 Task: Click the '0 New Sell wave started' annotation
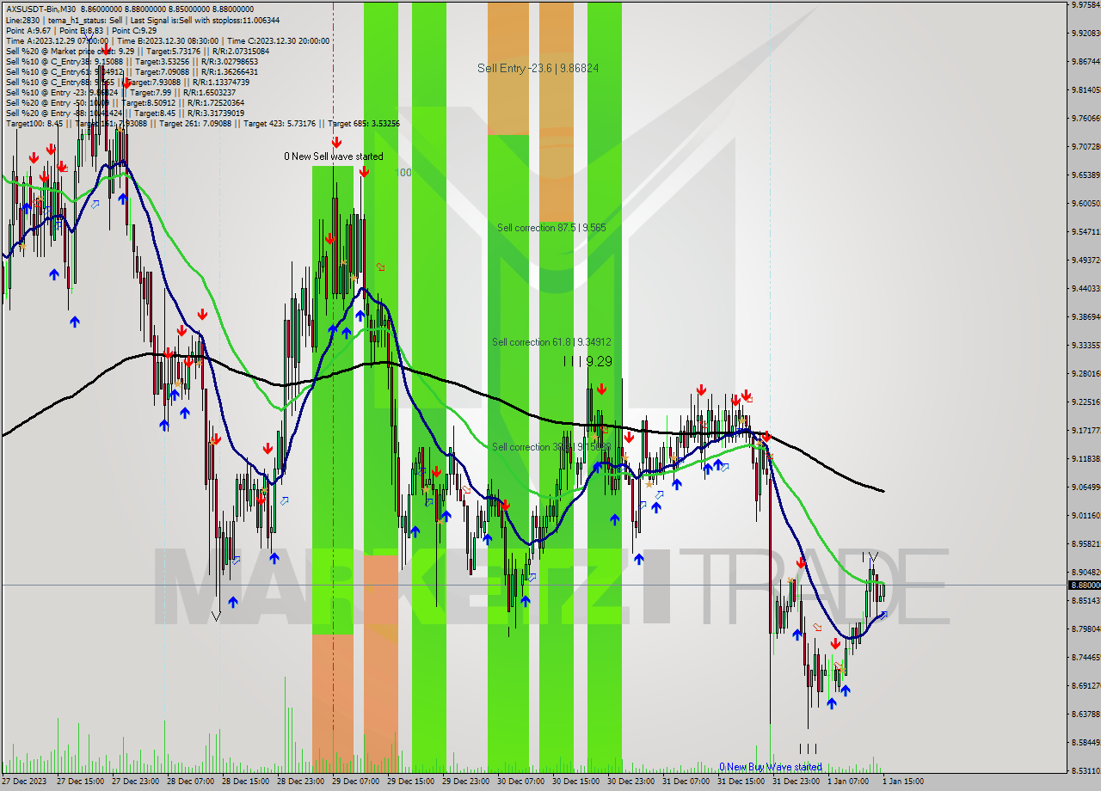334,156
